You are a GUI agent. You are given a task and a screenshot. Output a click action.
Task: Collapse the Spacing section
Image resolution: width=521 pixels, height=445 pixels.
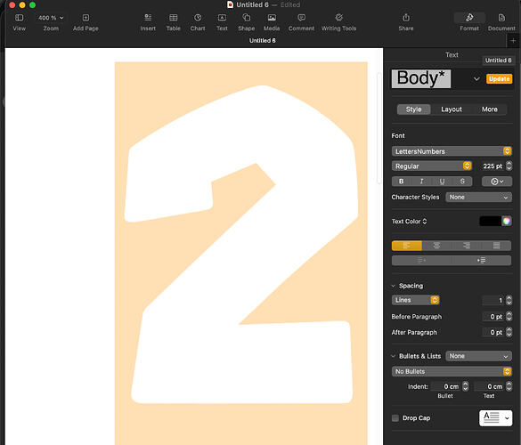394,286
